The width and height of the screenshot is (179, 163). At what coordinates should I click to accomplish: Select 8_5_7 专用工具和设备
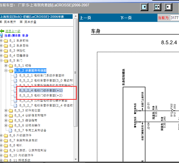click(x=30, y=131)
